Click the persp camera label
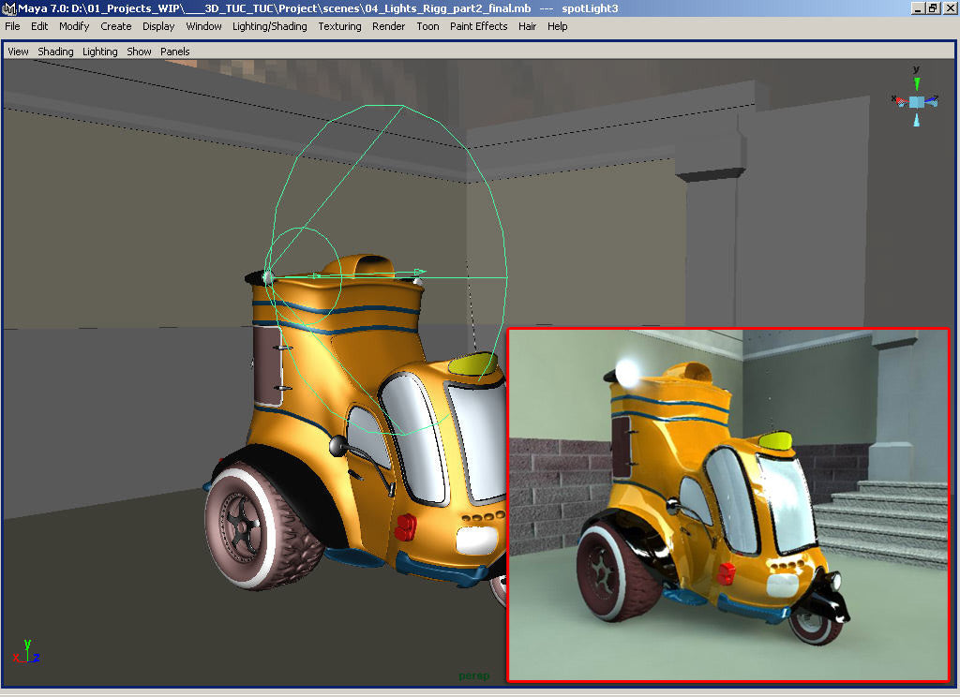The height and width of the screenshot is (697, 960). point(473,675)
